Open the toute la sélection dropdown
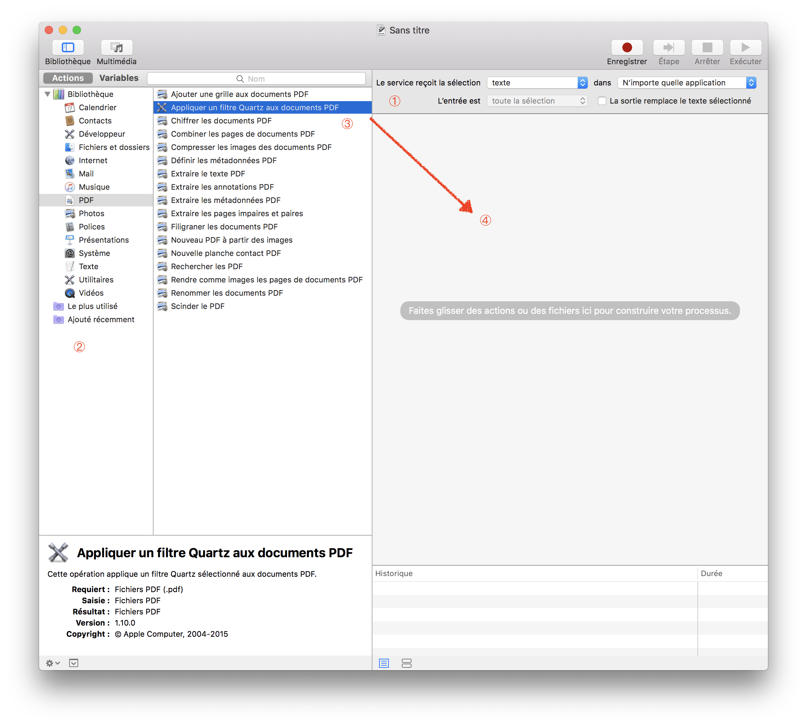807x726 pixels. (x=537, y=101)
